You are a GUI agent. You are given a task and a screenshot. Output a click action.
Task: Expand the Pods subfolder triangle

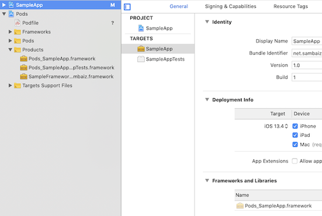tap(10, 41)
